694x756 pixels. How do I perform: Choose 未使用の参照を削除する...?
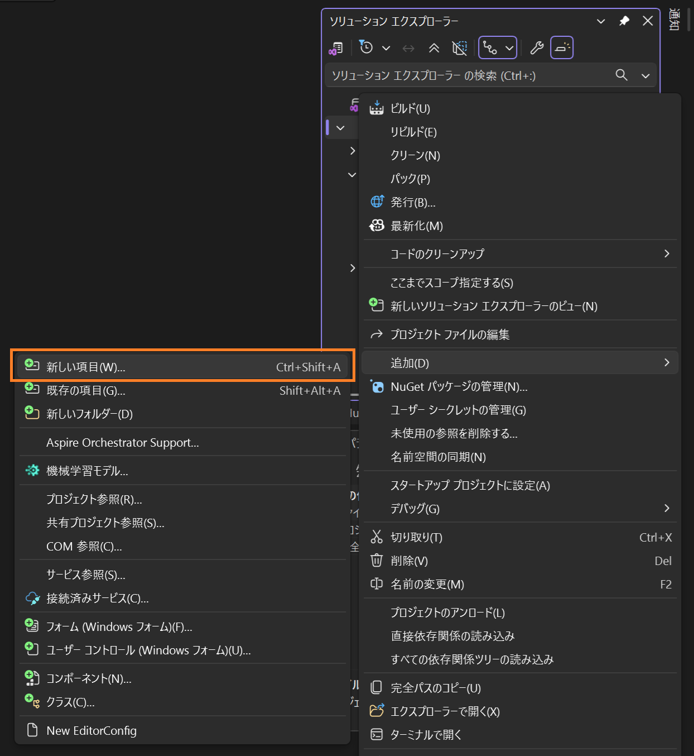click(520, 433)
